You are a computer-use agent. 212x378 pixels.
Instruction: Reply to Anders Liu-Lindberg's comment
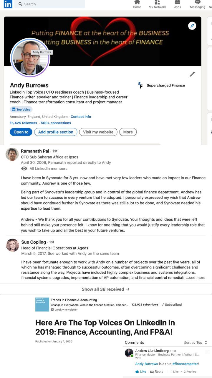pyautogui.click(x=157, y=372)
